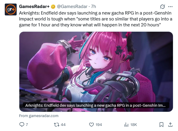Follow the From gamesradar.com link

coord(39,116)
